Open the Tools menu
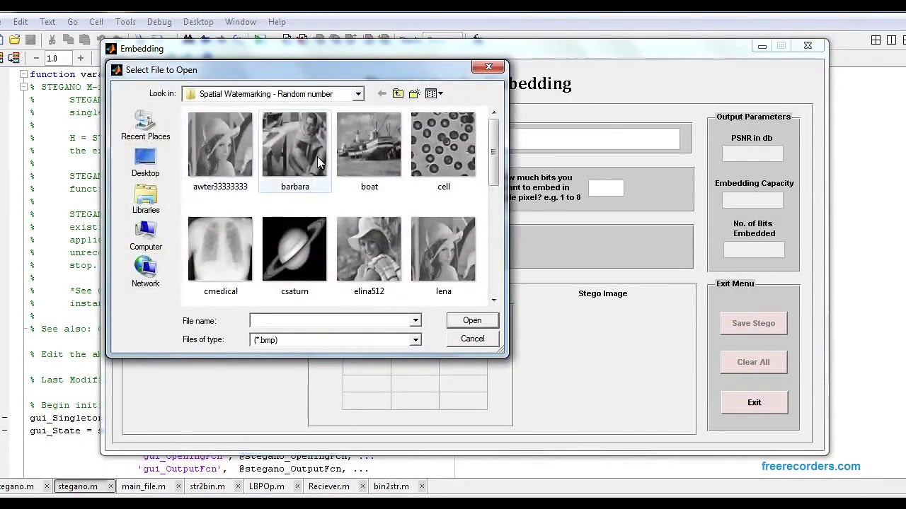 pos(125,22)
